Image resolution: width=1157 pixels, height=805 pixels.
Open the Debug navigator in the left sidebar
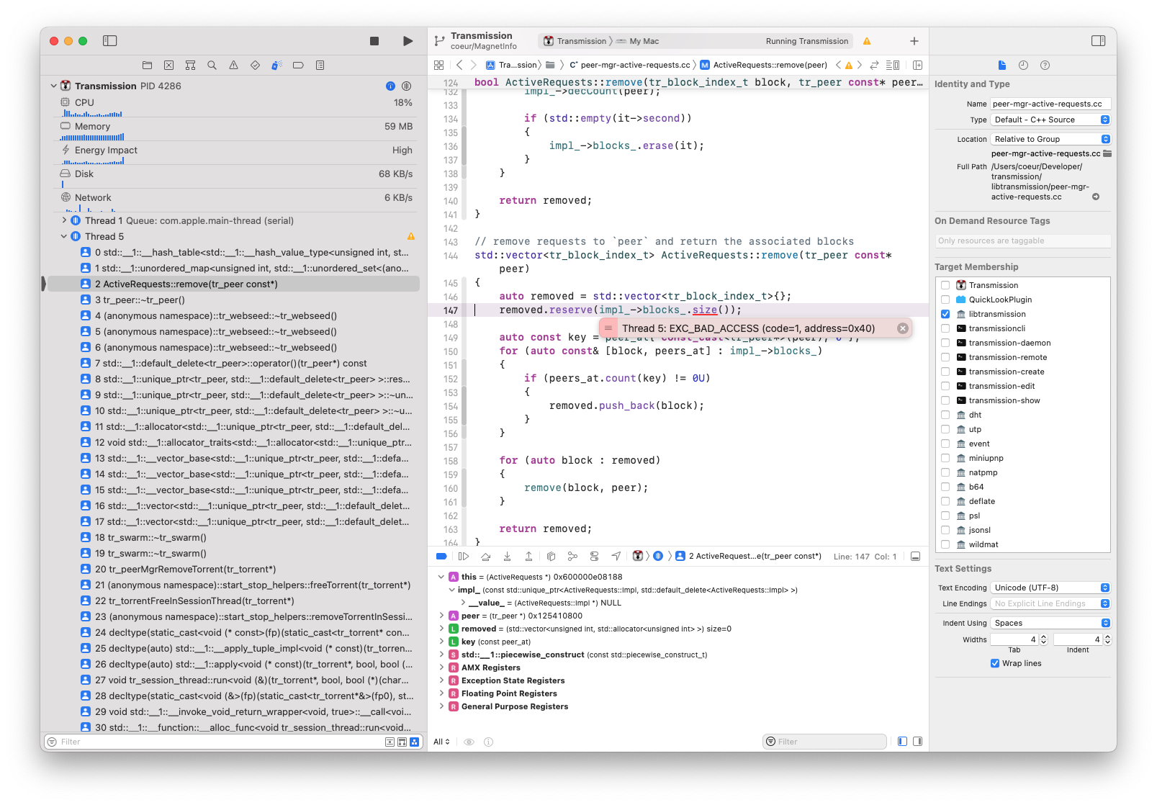tap(276, 65)
